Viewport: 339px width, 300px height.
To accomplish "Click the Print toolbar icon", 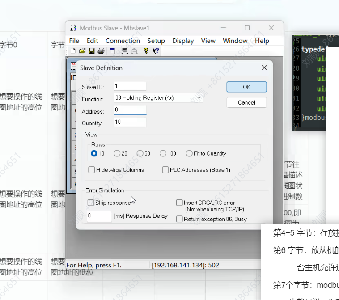I will [101, 51].
